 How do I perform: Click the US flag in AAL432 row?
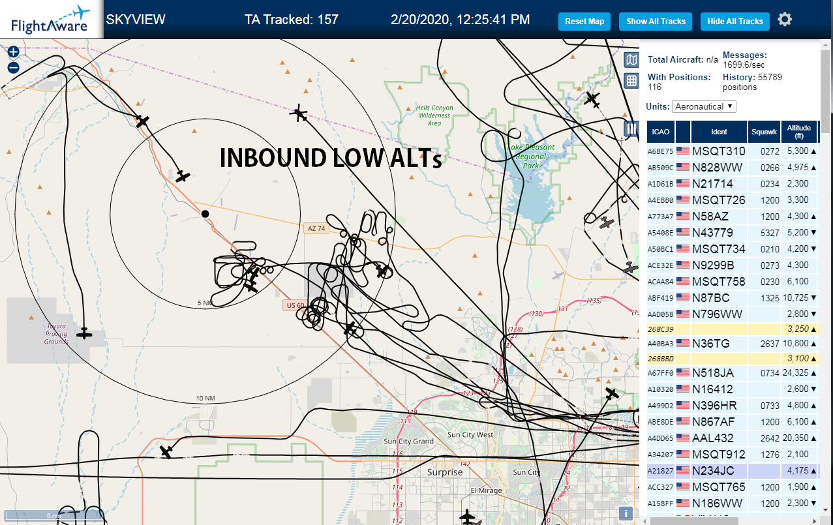(x=683, y=438)
